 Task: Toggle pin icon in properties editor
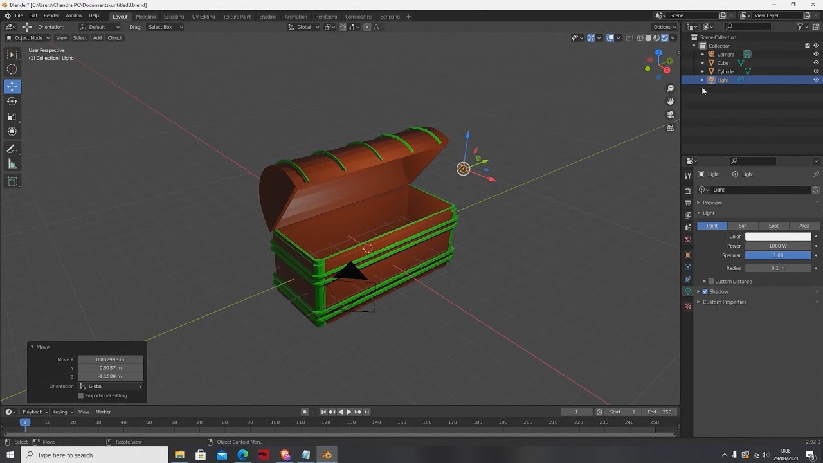pos(816,174)
